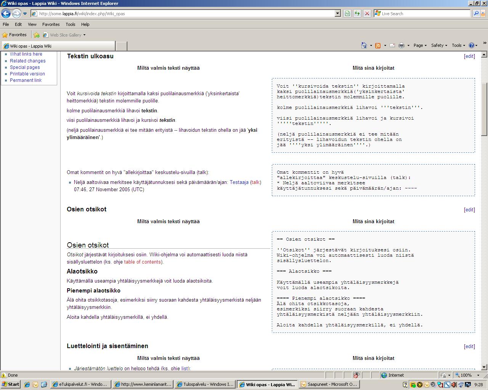Expand the address bar dropdown arrow
This screenshot has height=390, width=488.
337,13
